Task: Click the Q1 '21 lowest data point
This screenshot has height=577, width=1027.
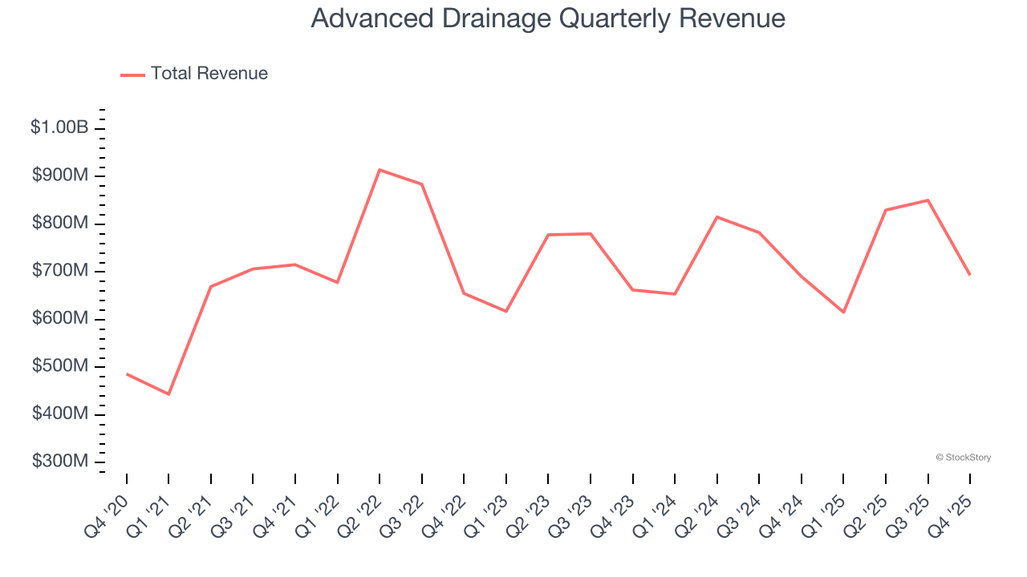Action: 169,393
